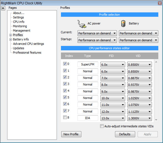
Task: Click the FID column header
Action: click(x=111, y=56)
